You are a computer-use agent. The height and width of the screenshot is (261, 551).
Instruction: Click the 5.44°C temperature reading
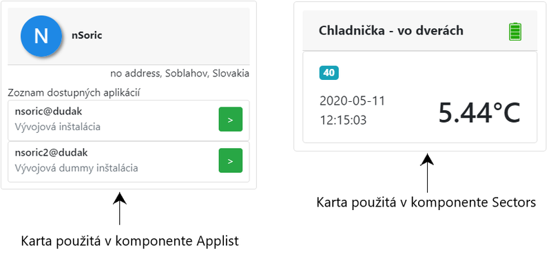click(x=479, y=113)
